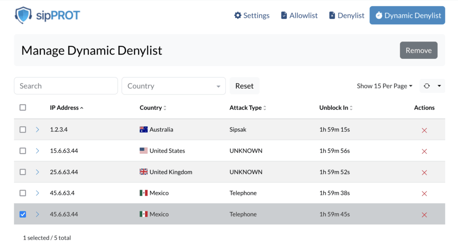Viewport: 458px width, 244px height.
Task: Click the Mexico flag in the 45.6.63.4 row
Action: pyautogui.click(x=144, y=193)
